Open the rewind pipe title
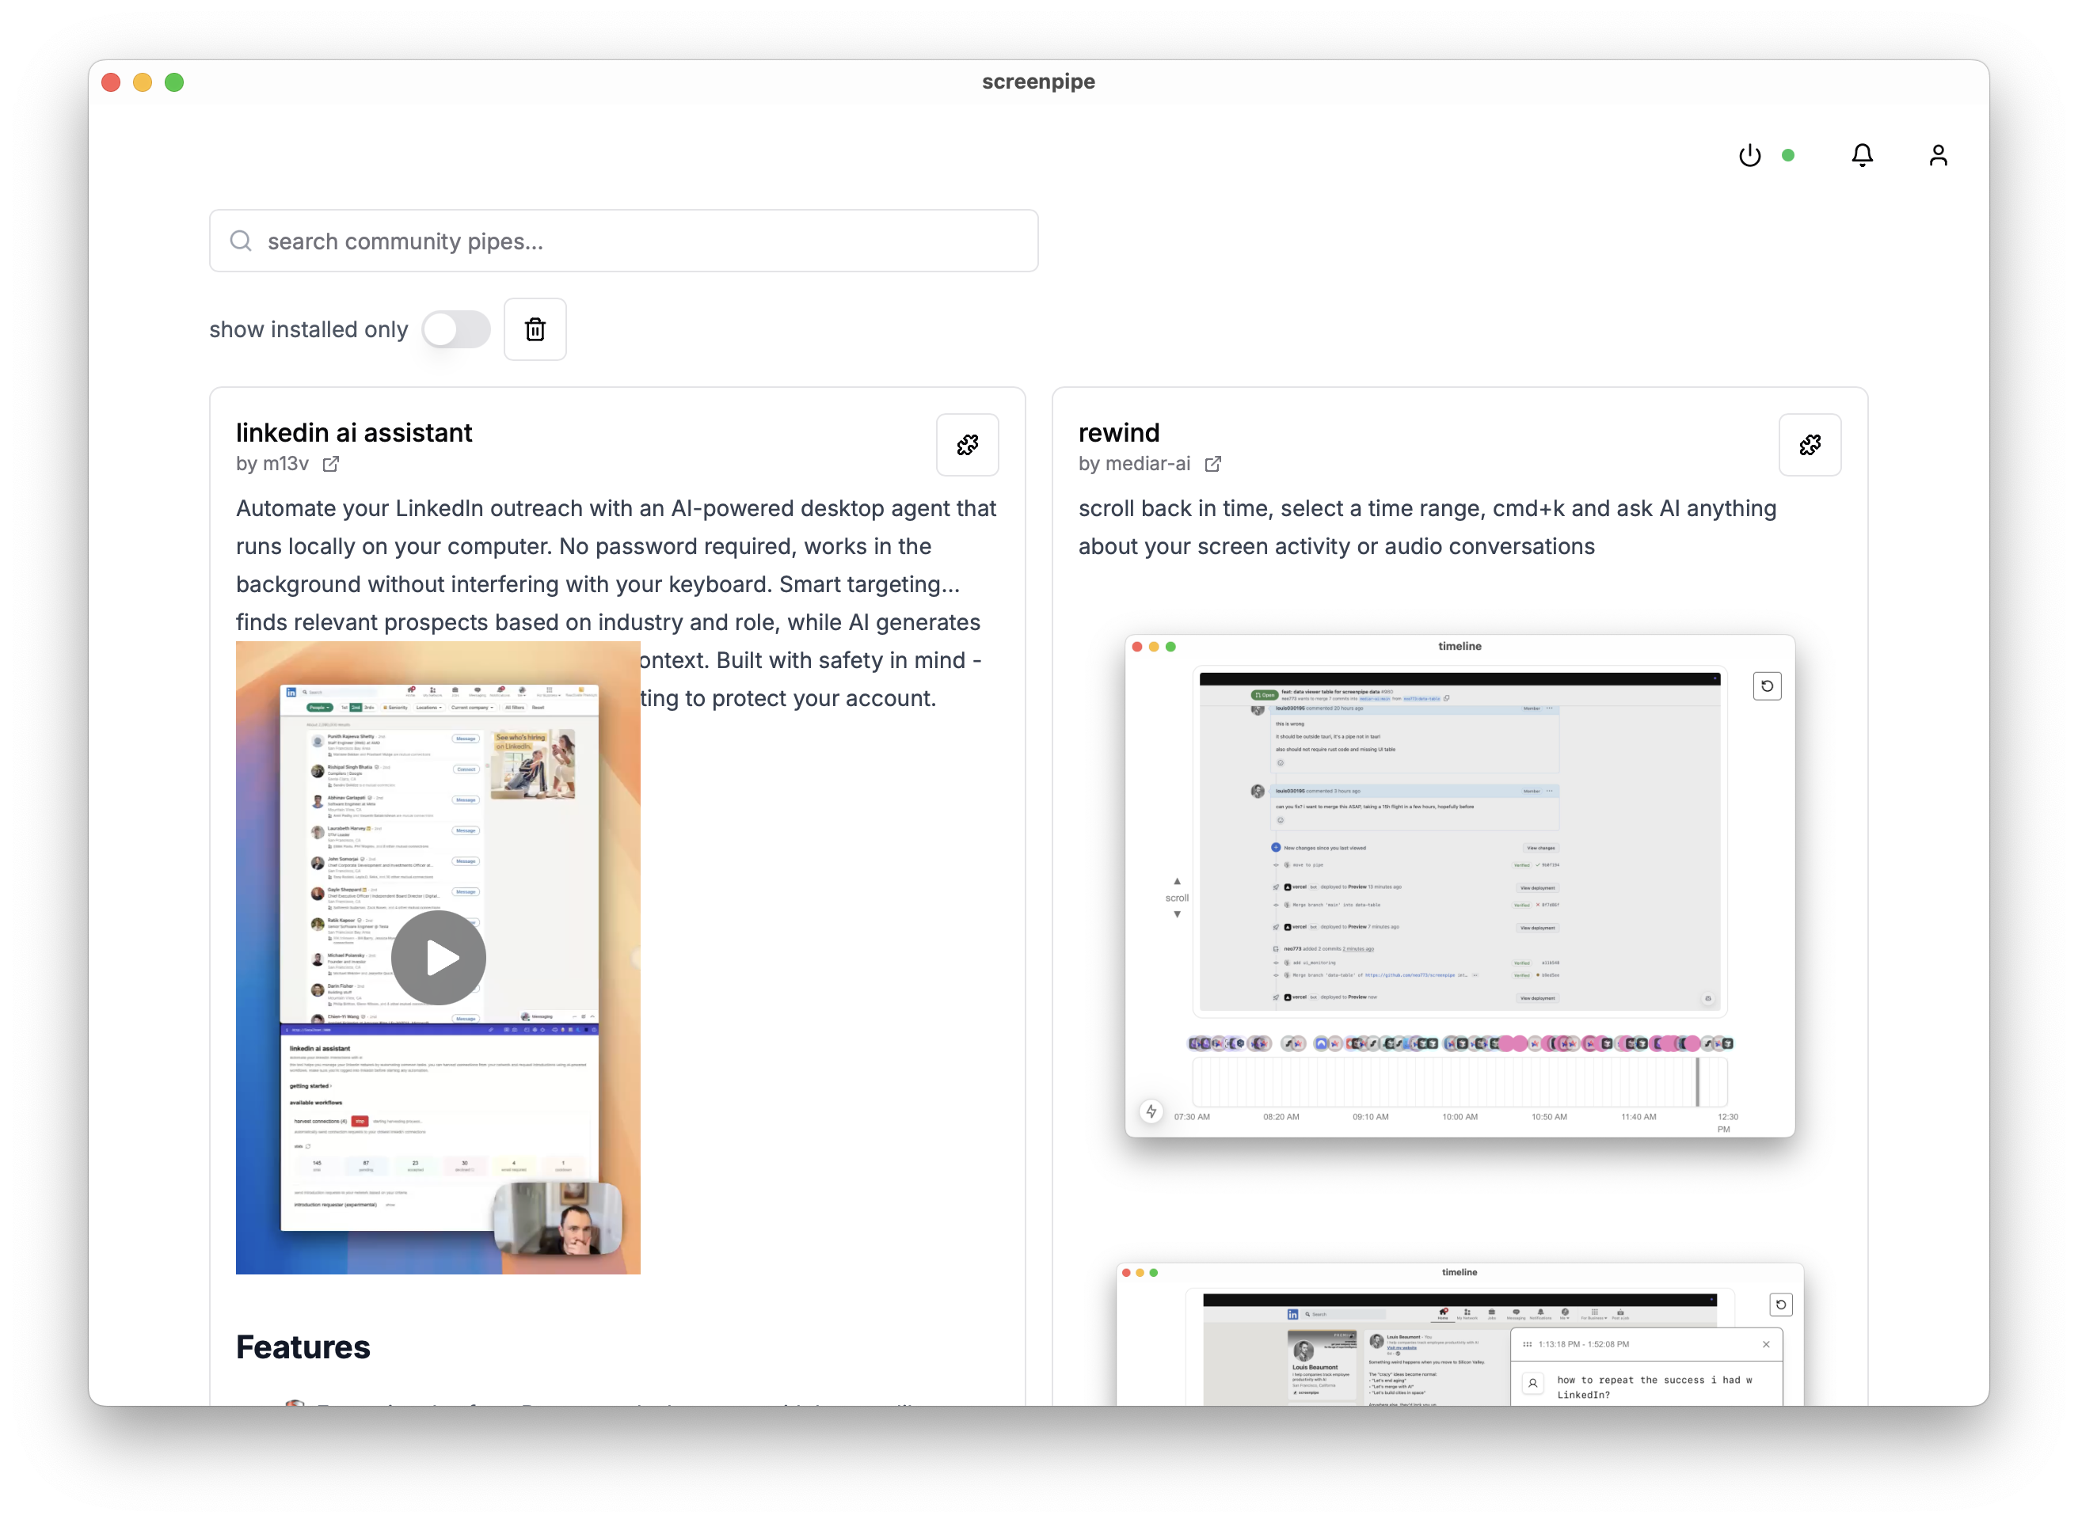The image size is (2078, 1523). (1118, 432)
